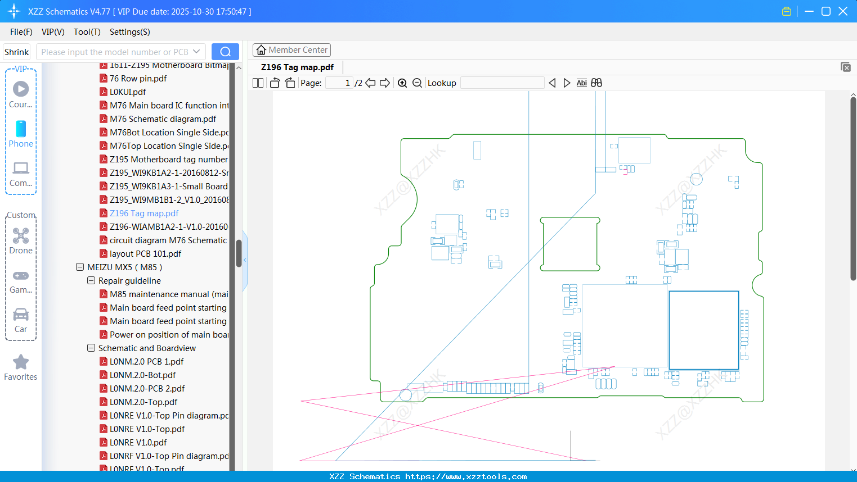Rotate the page clockwise
Screen dimensions: 857x482
click(289, 83)
